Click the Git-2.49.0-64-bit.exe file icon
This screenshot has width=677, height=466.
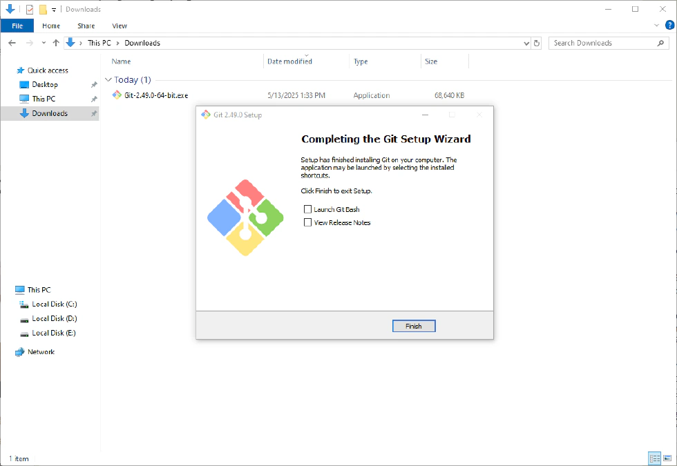(117, 95)
